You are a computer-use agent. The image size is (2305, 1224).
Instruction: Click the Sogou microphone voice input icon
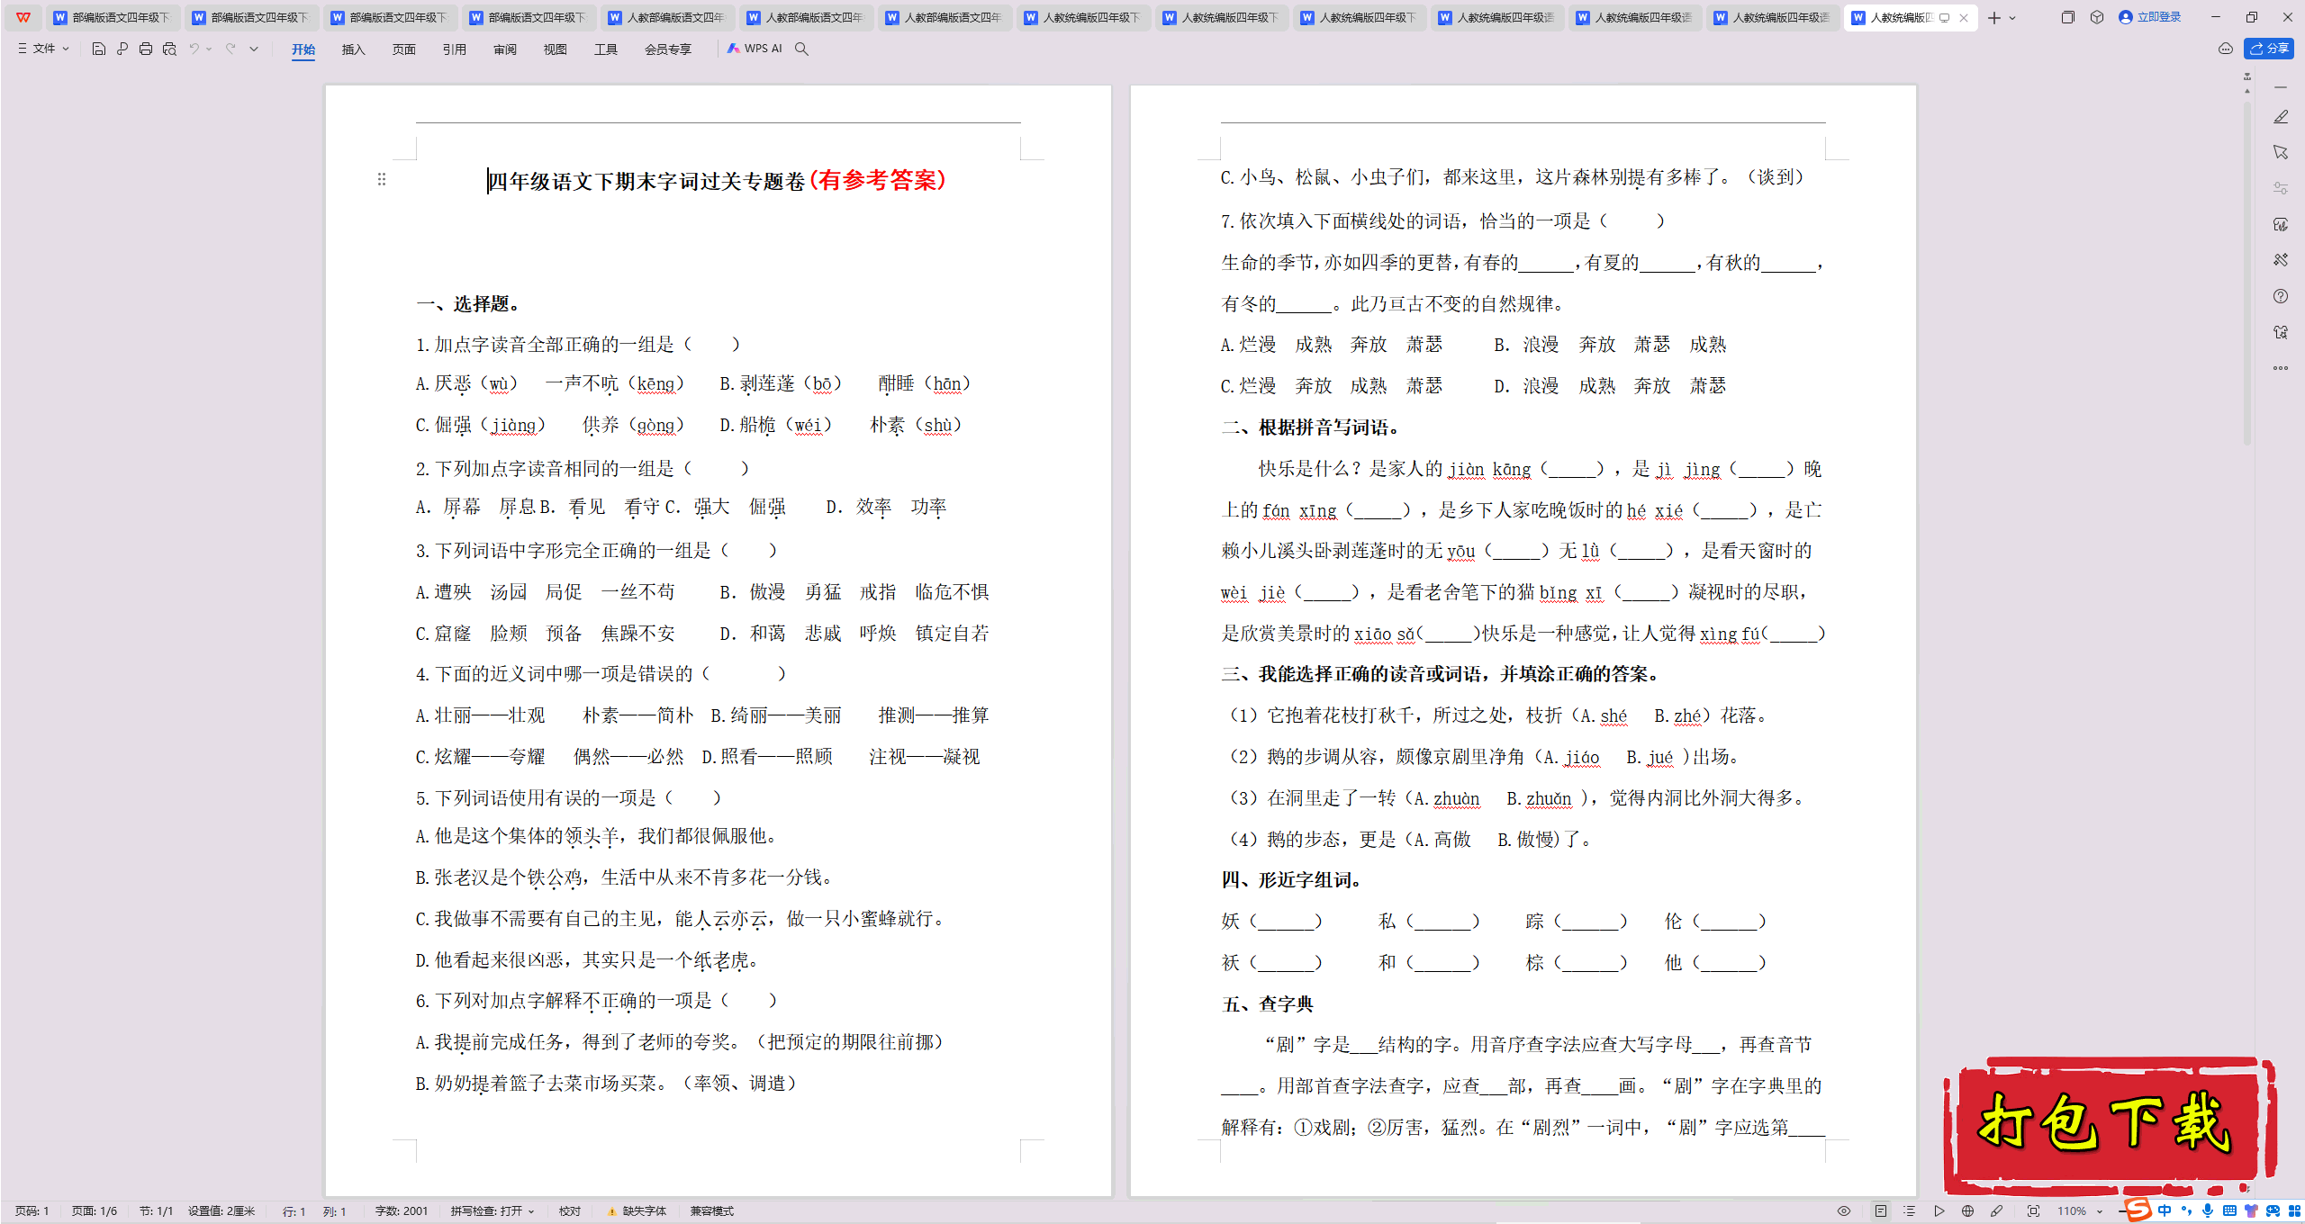click(x=2208, y=1210)
